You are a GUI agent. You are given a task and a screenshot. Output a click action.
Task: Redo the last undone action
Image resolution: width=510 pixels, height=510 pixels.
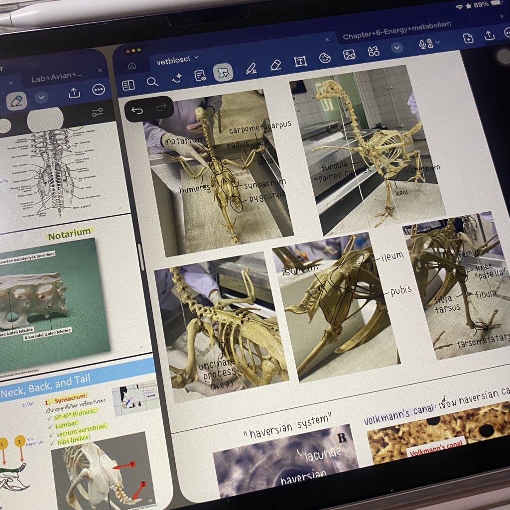[161, 107]
